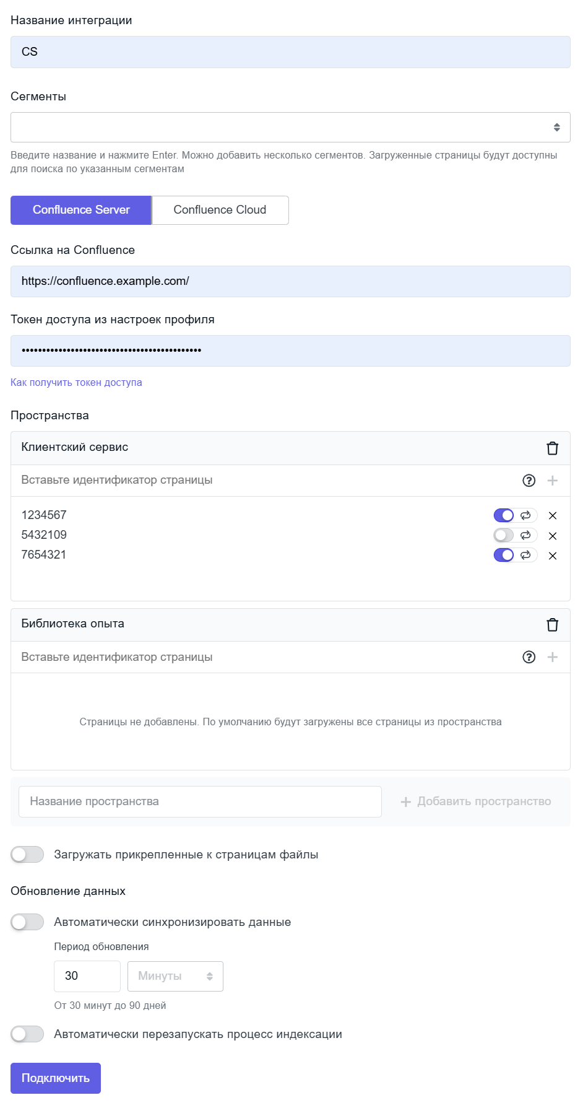Click help icon in Клиентский сервис page field
583x1108 pixels.
[x=529, y=481]
